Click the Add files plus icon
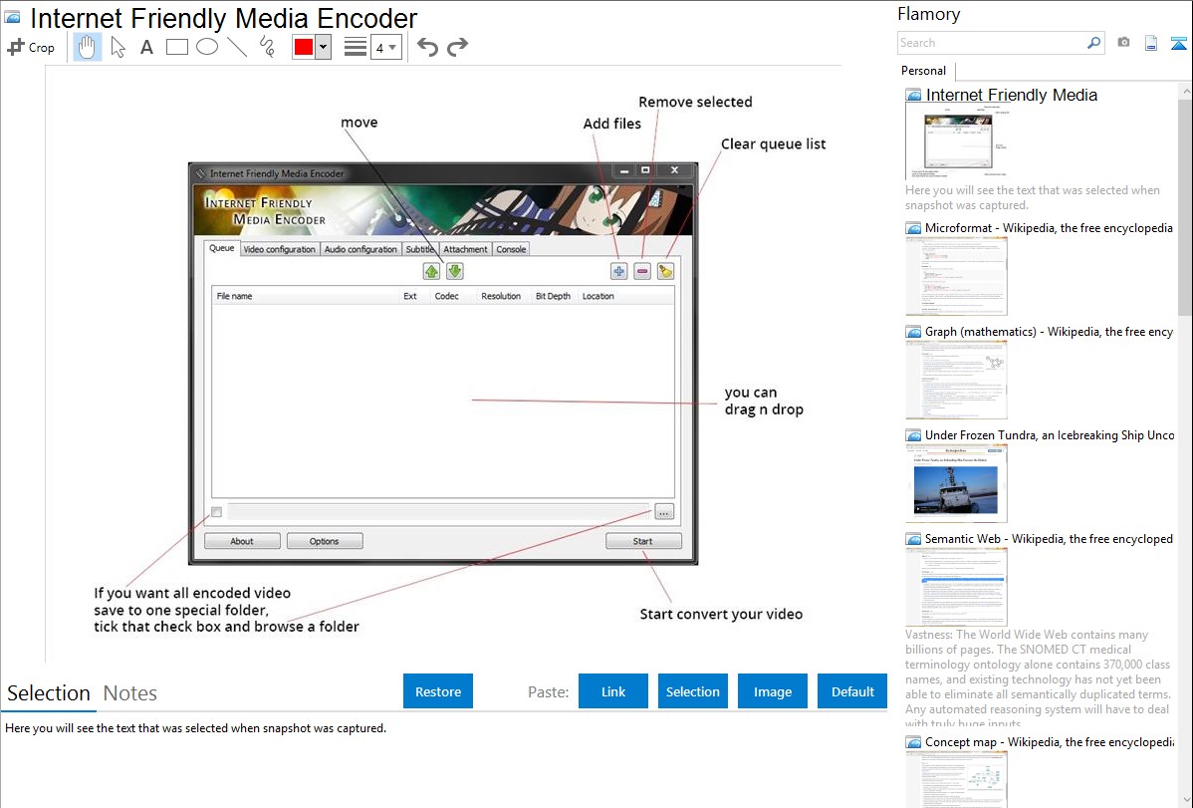 pyautogui.click(x=618, y=271)
